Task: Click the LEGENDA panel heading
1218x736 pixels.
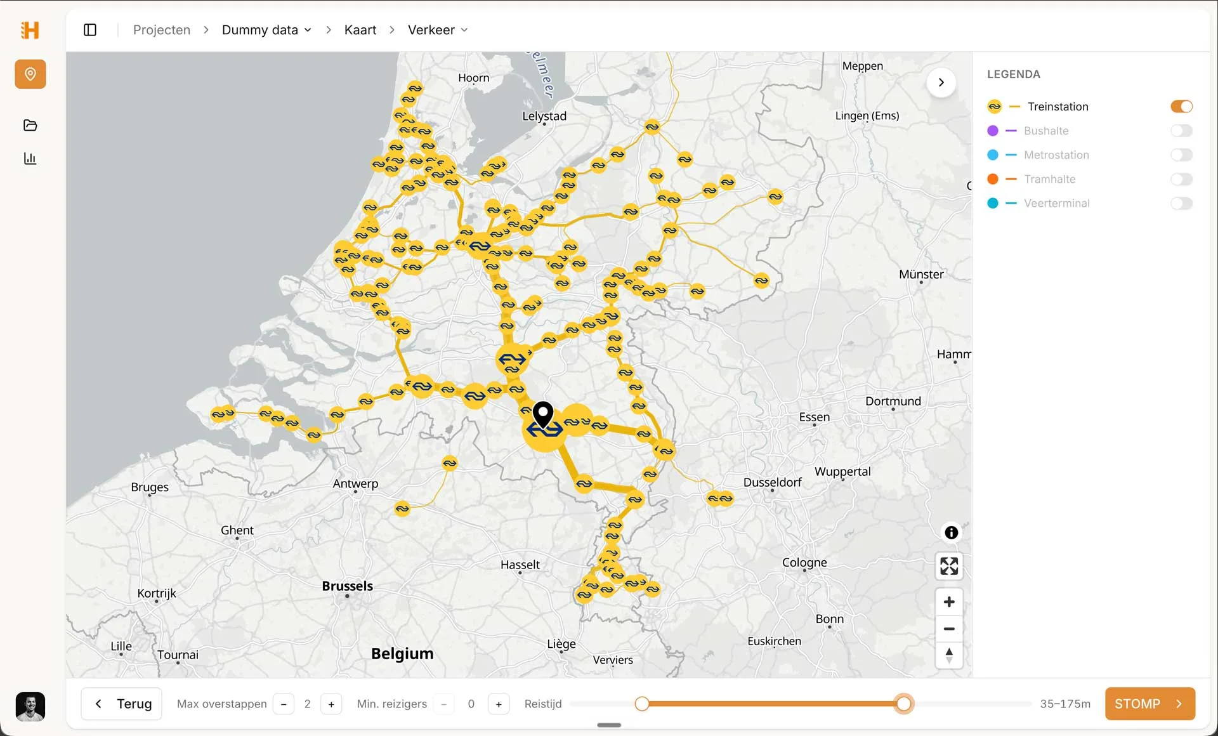Action: tap(1014, 74)
